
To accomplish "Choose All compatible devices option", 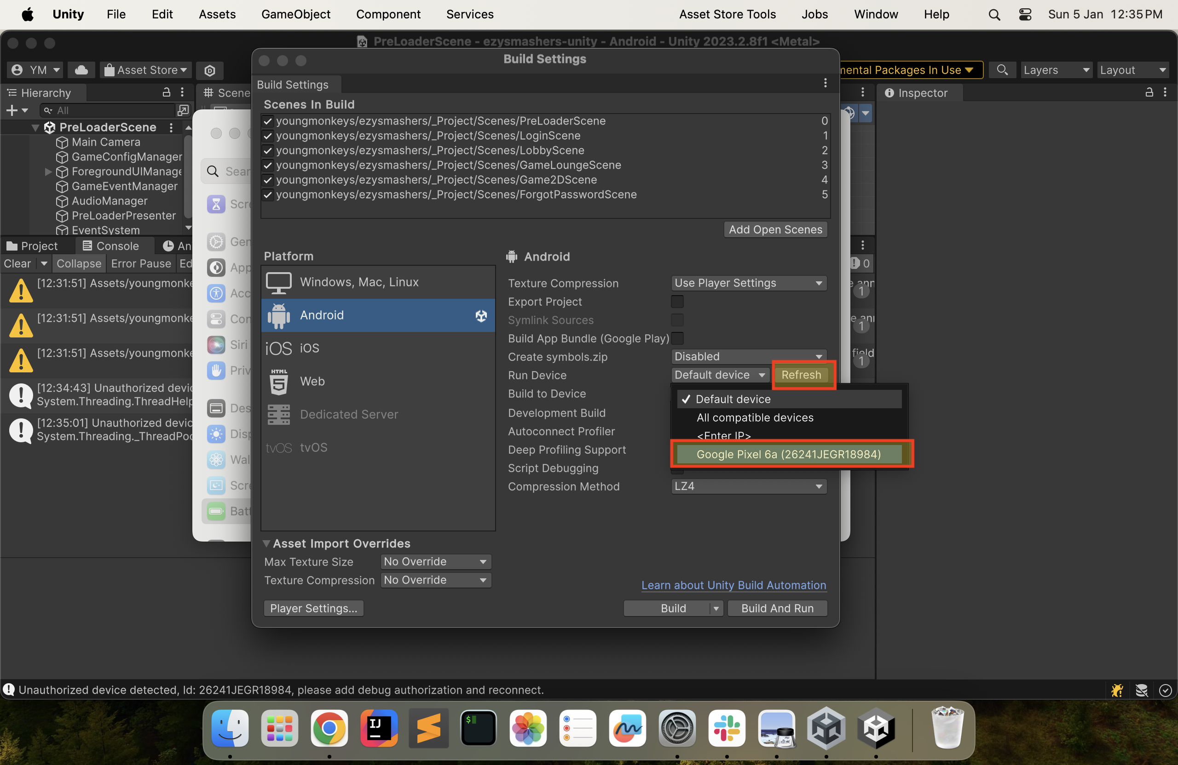I will coord(790,418).
